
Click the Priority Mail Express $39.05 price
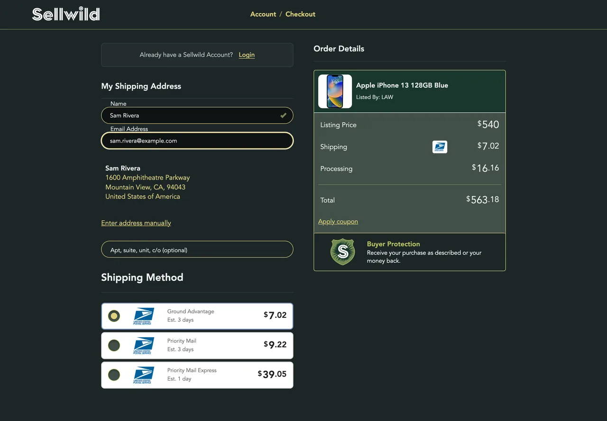pyautogui.click(x=272, y=374)
